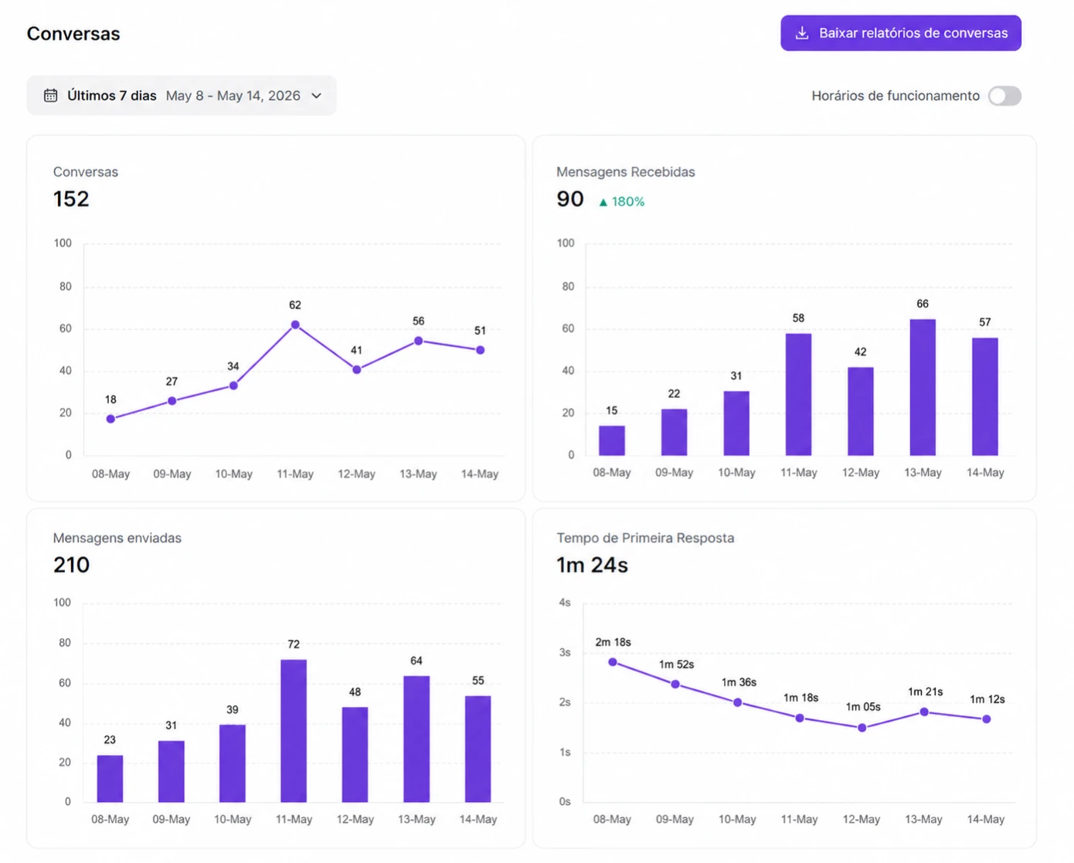Click the 10-May bar in Mensagens Recebidas
The image size is (1074, 863).
point(736,423)
